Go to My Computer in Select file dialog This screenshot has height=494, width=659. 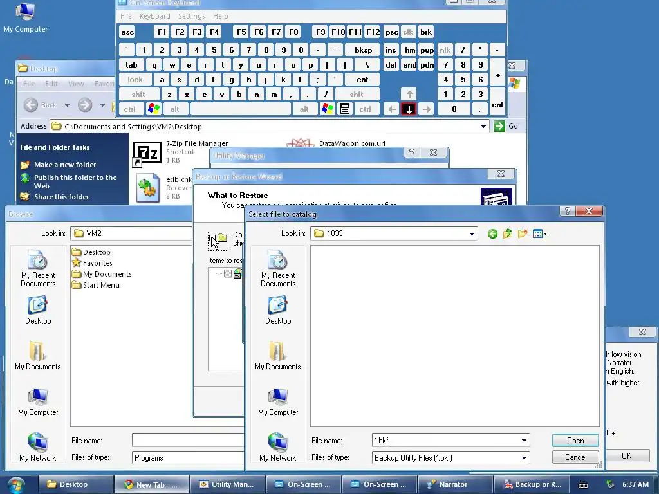point(278,401)
